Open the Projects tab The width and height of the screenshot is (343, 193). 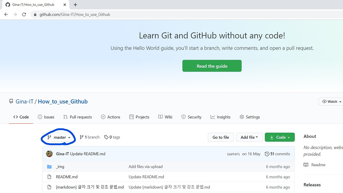[139, 117]
